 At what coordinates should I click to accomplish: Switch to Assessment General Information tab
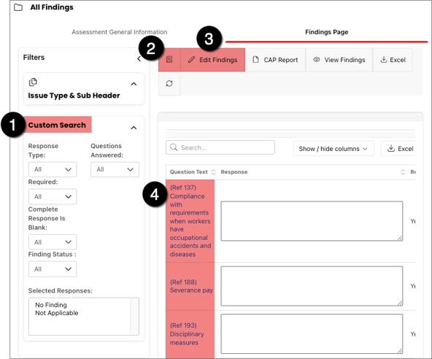click(x=119, y=32)
